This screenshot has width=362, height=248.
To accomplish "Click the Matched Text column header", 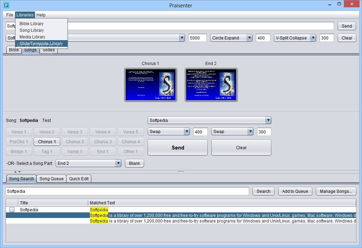I will (x=222, y=203).
